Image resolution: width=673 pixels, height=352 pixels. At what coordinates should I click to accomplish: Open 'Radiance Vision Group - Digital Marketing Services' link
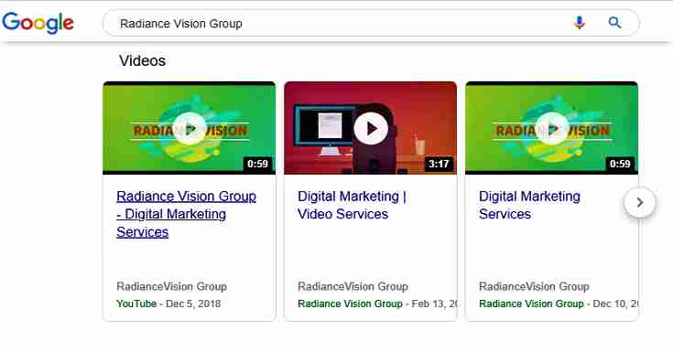pyautogui.click(x=186, y=214)
